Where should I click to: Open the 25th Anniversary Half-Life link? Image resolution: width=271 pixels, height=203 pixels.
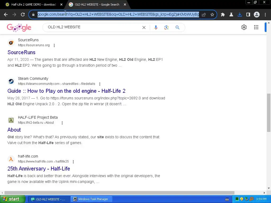pos(39,169)
